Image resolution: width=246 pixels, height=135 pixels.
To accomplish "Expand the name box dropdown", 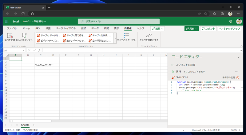I will [24, 51].
